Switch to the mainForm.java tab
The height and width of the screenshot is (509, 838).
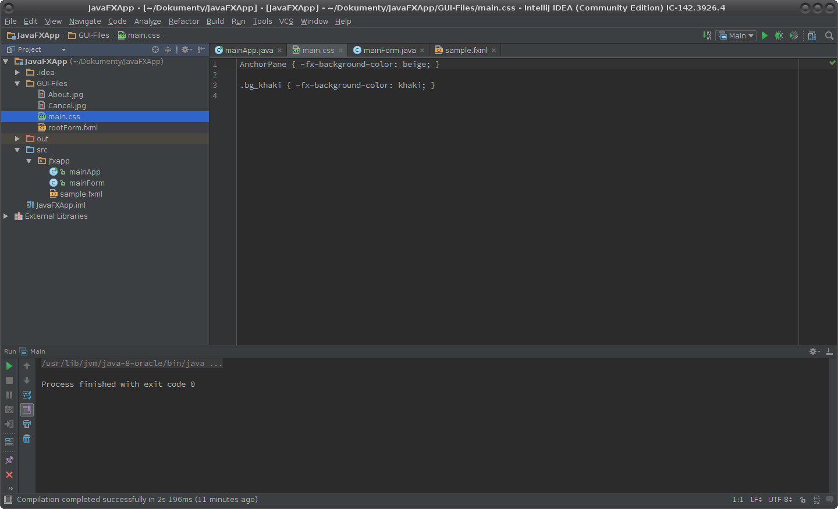[389, 51]
